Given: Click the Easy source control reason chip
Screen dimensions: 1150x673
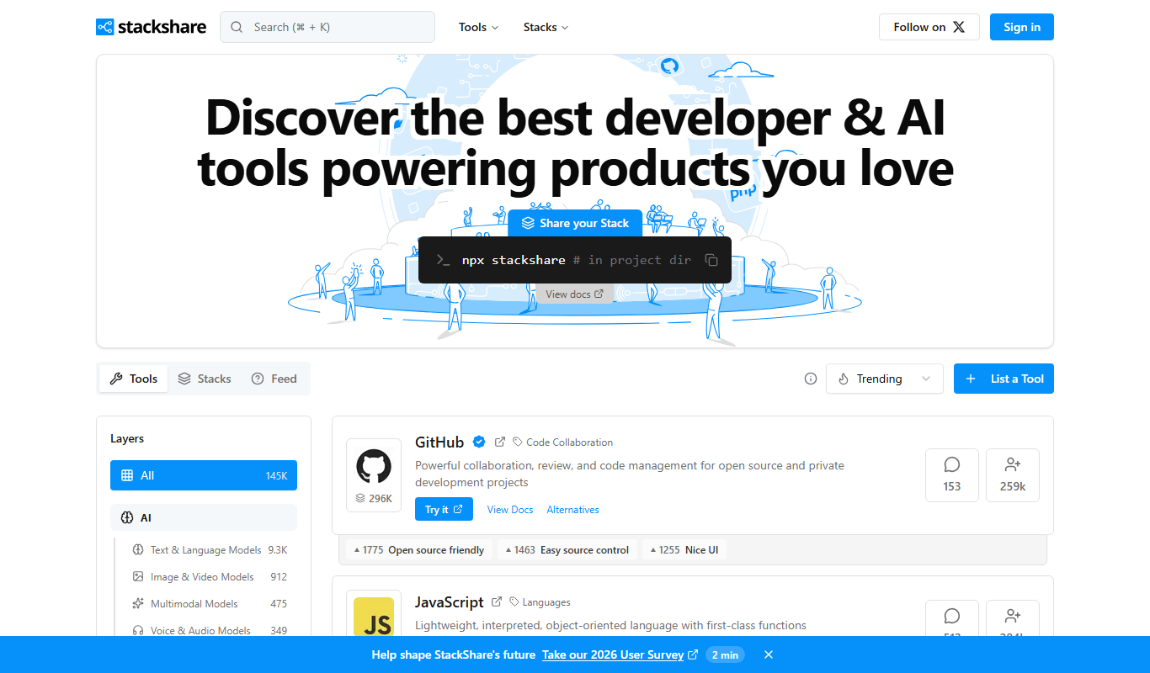Looking at the screenshot, I should (567, 550).
